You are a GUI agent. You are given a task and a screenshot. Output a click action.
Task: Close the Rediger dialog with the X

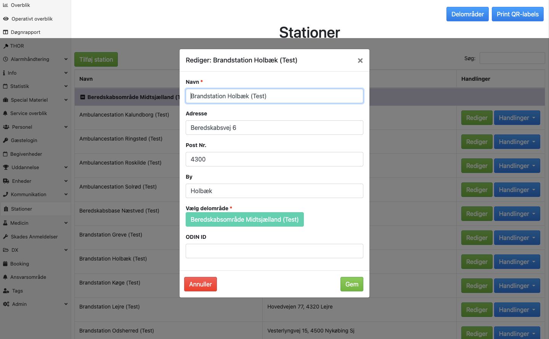click(x=360, y=61)
